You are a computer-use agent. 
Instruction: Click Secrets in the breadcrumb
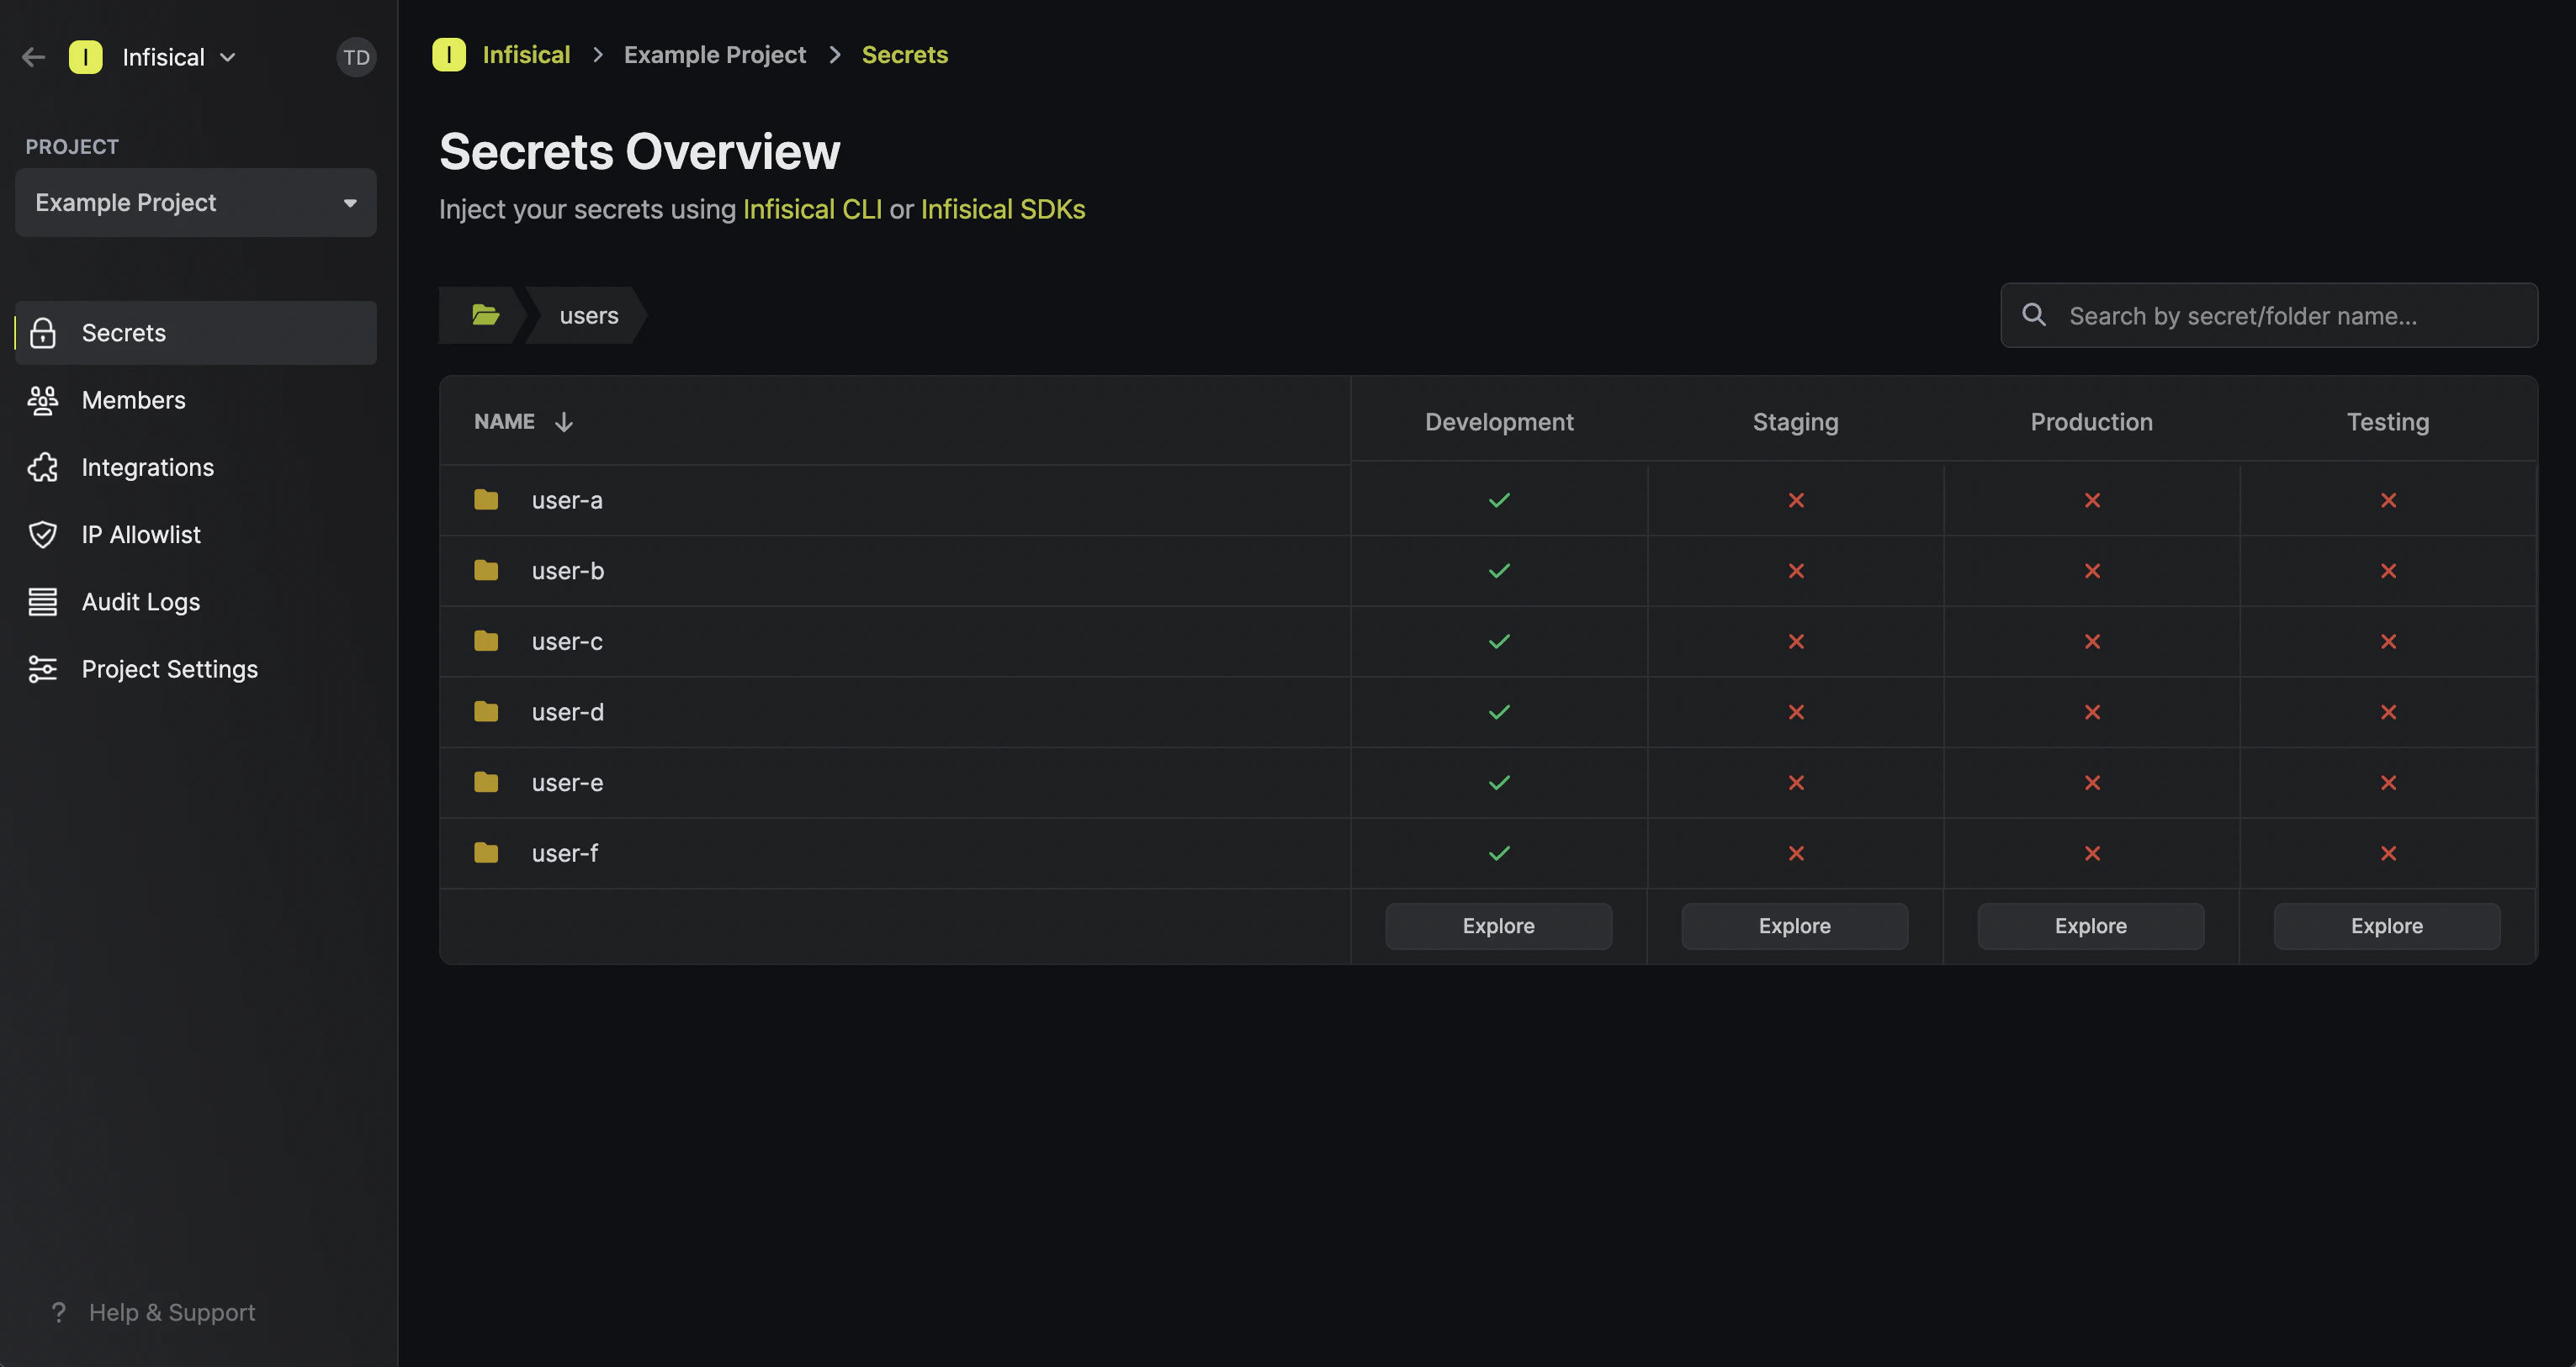click(905, 54)
